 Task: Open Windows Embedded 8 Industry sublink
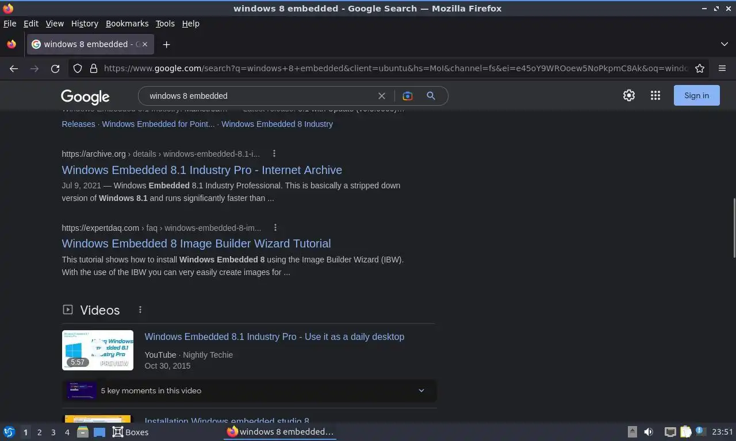[x=277, y=124]
